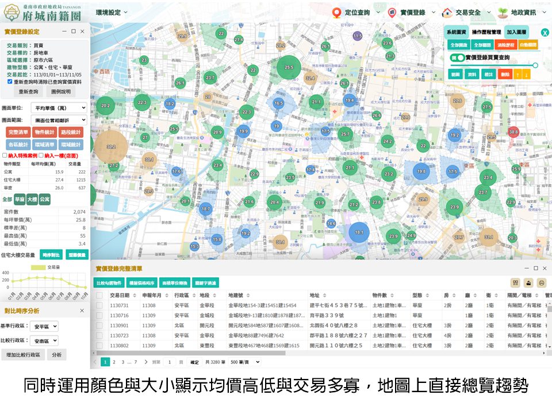This screenshot has width=552, height=414.
Task: Open the 圖面單位 平均單價 dropdown
Action: coord(60,108)
